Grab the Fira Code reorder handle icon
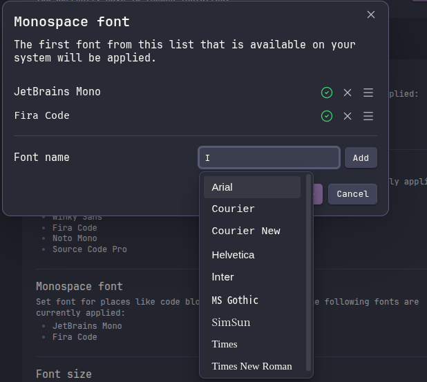The height and width of the screenshot is (382, 427). [368, 116]
